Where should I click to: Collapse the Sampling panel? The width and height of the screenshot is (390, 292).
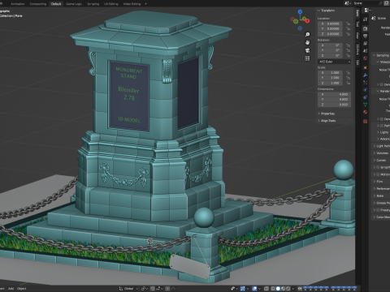point(381,55)
